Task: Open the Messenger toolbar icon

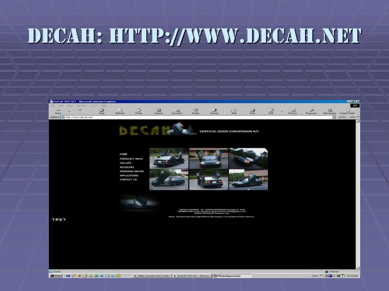Action: tap(330, 111)
